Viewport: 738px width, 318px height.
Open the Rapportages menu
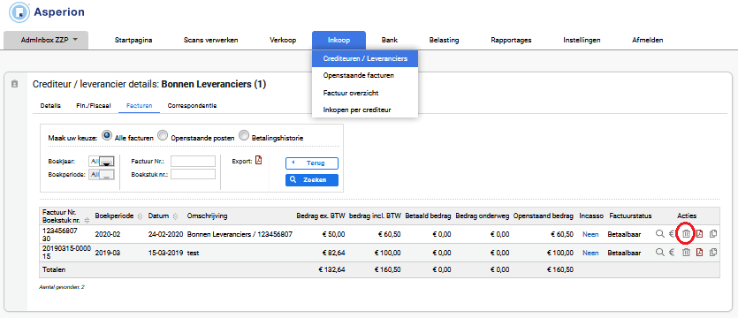[x=511, y=40]
